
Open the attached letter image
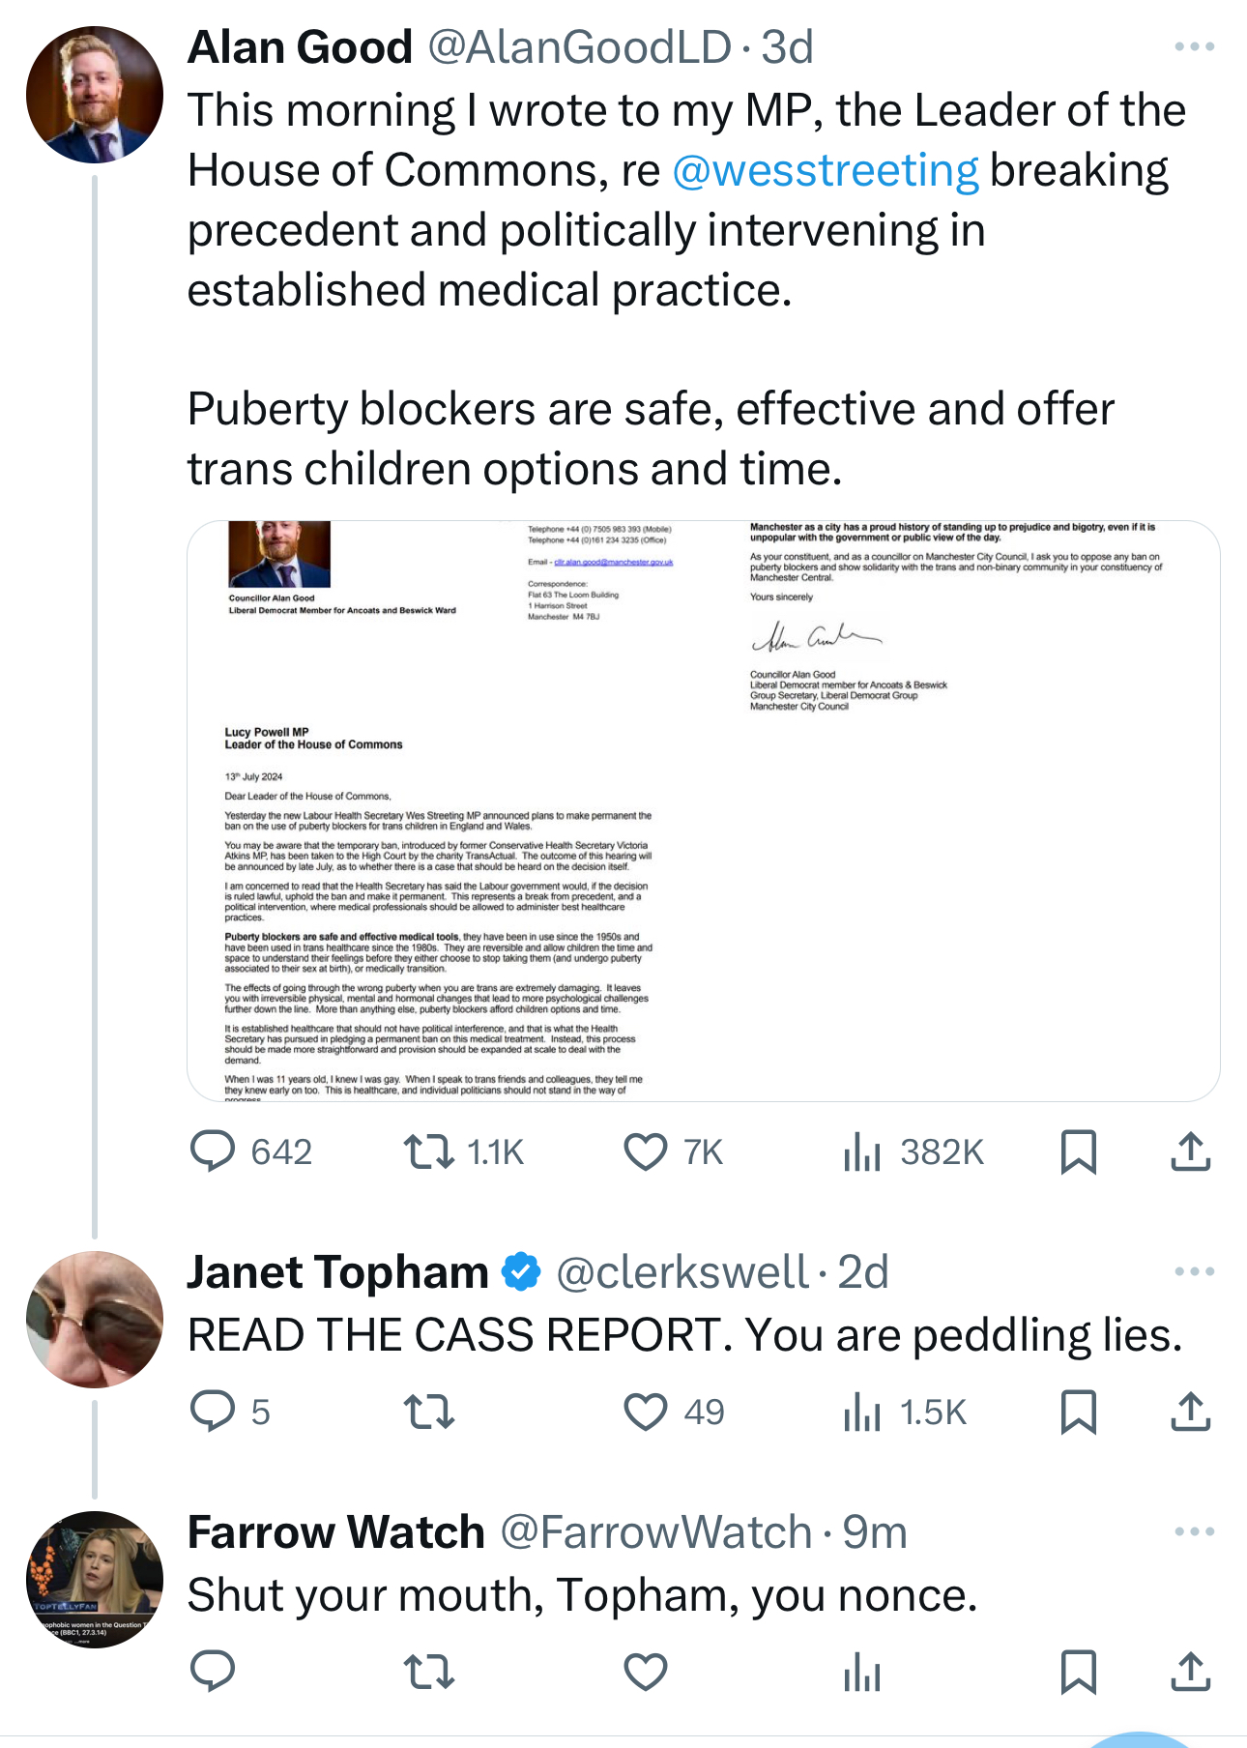click(703, 810)
